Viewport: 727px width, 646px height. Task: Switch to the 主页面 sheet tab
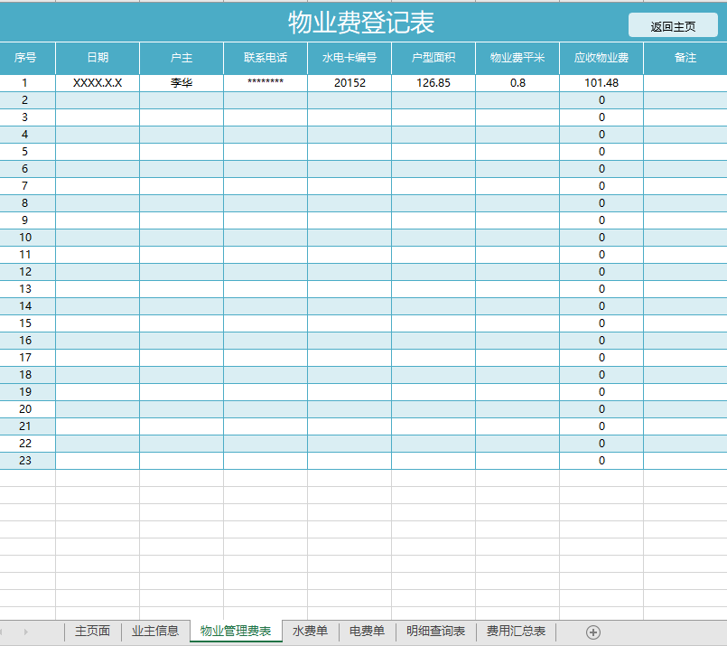point(91,632)
